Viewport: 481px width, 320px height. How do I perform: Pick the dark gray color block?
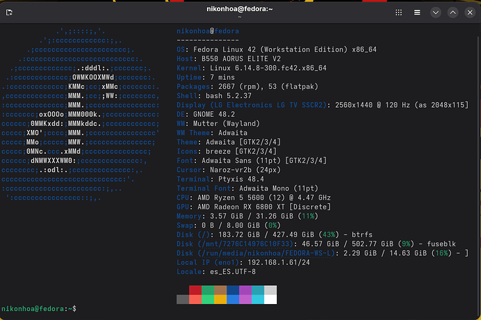(183, 300)
